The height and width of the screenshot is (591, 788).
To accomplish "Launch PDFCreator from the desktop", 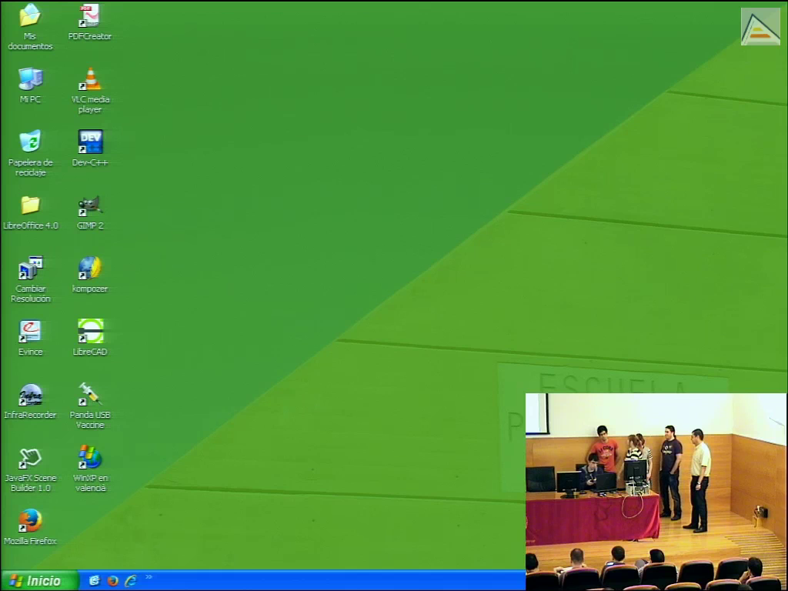I will 90,16.
